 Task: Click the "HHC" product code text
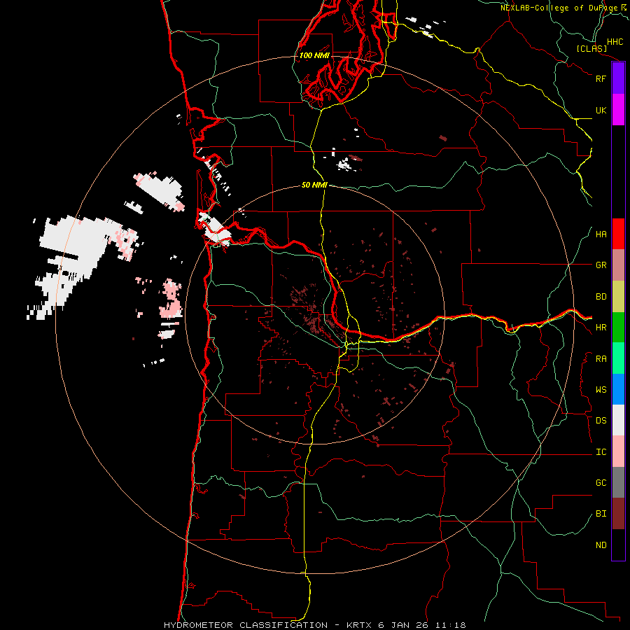[615, 42]
